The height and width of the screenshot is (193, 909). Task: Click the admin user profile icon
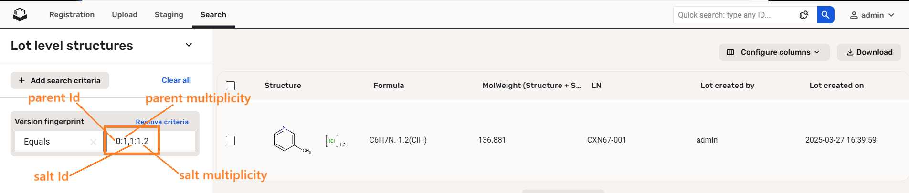[x=854, y=15]
